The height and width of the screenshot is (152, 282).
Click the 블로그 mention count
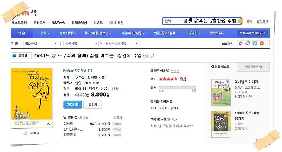[x=174, y=108]
